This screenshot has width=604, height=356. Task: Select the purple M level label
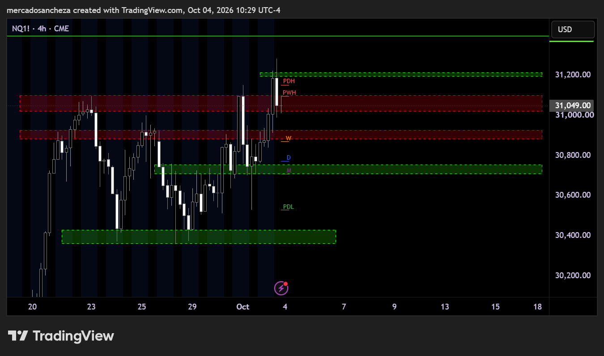click(x=289, y=170)
